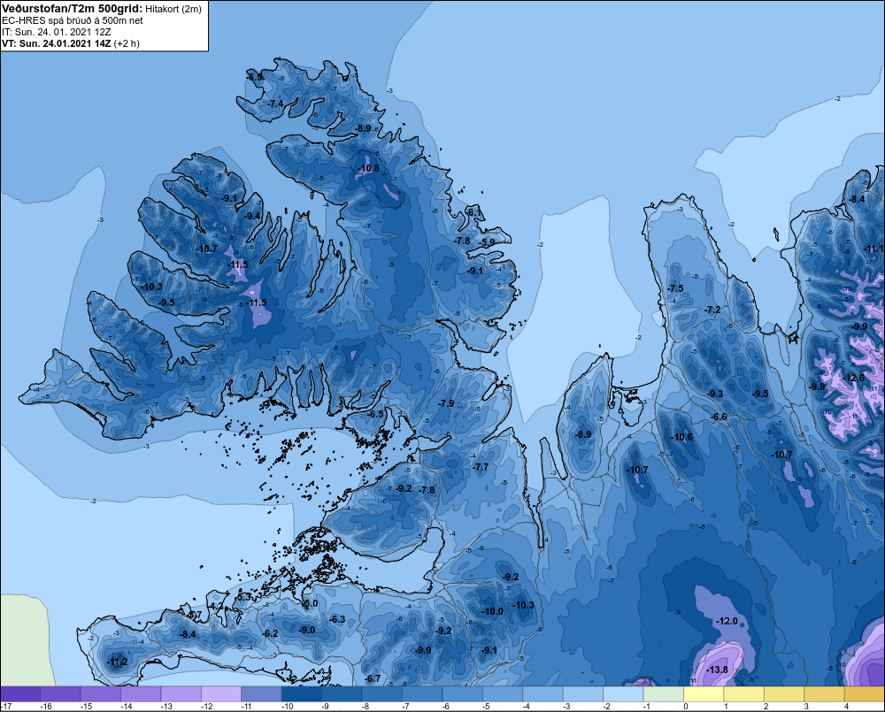Click the initial time 'IT: Sun. 24. 01. 2021 12Z'
885x712 pixels.
(56, 32)
